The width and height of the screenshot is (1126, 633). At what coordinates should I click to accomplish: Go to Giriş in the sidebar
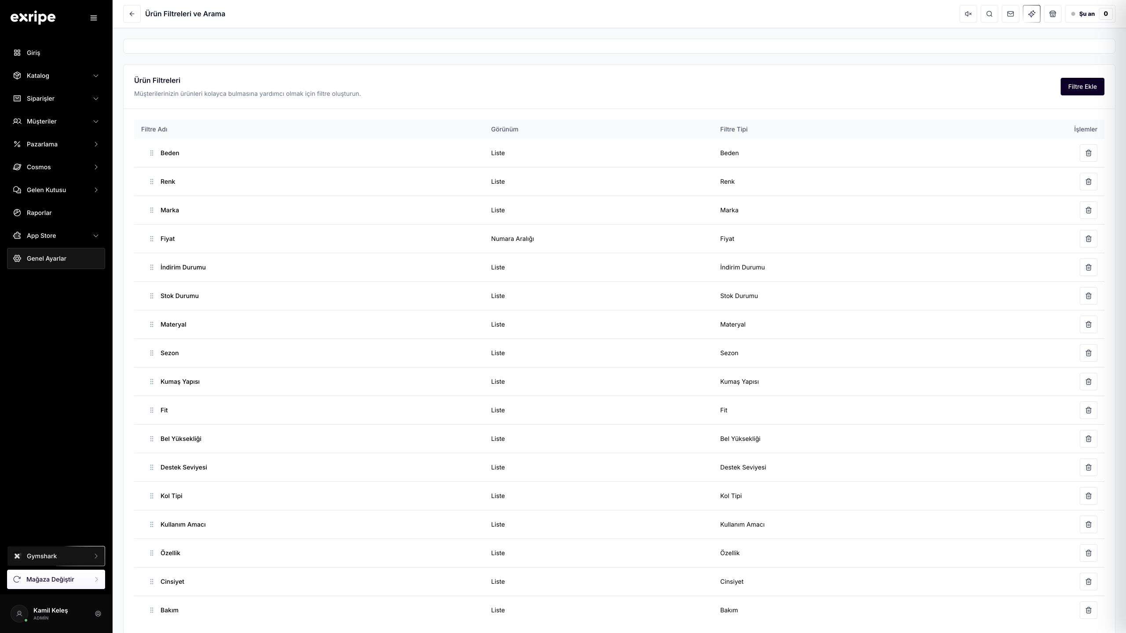pos(56,53)
